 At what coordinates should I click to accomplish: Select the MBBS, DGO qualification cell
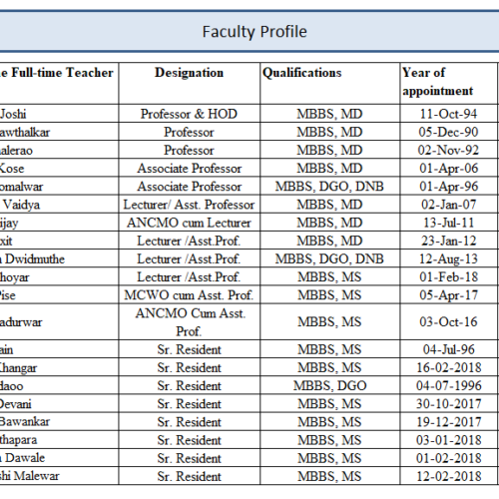(x=330, y=385)
